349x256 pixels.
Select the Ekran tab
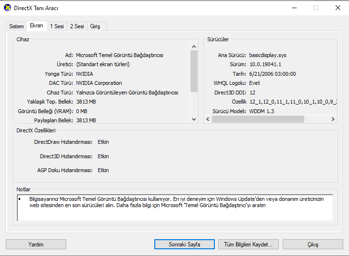point(37,25)
